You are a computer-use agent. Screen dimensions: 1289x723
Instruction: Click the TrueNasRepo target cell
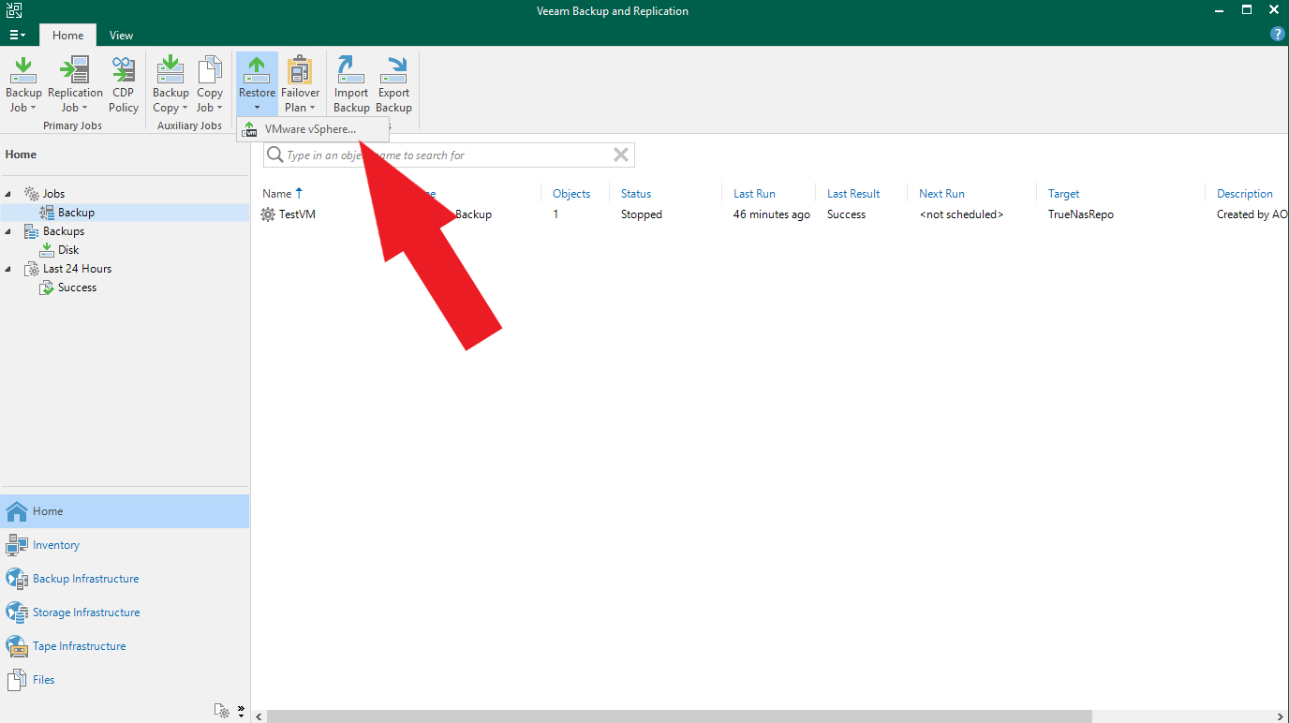(x=1081, y=214)
